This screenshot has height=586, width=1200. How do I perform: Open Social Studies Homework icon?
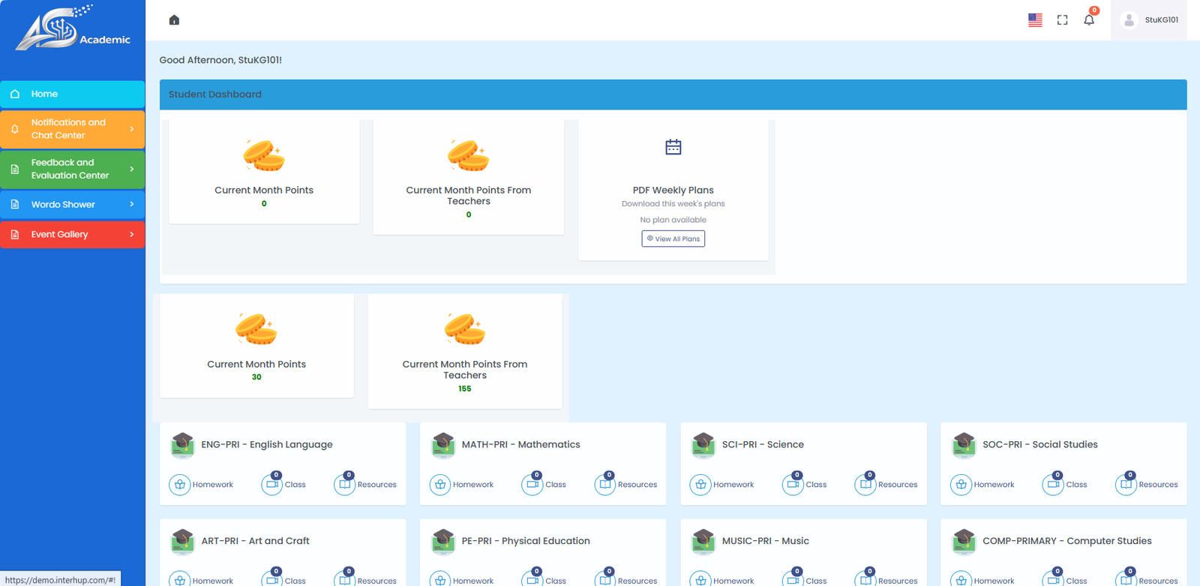point(961,485)
